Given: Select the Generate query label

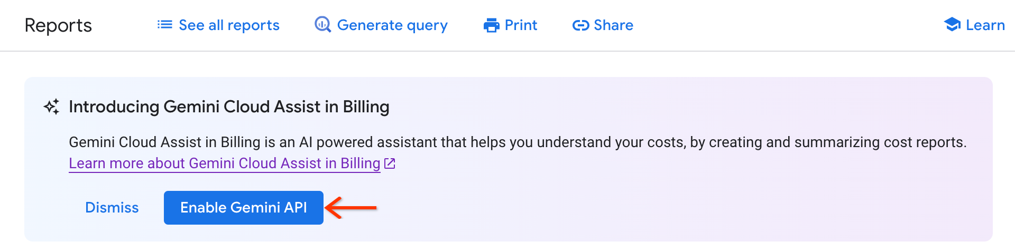Looking at the screenshot, I should (392, 25).
